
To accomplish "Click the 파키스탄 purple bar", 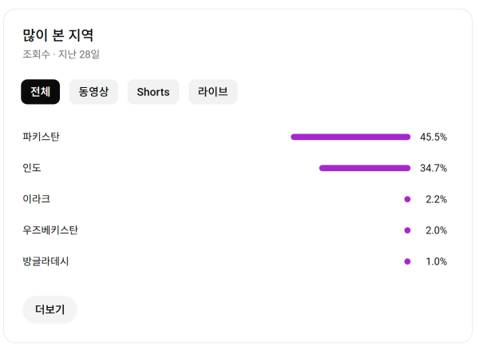I will [350, 137].
